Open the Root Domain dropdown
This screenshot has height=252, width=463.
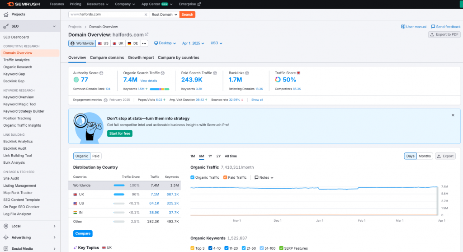coord(164,14)
